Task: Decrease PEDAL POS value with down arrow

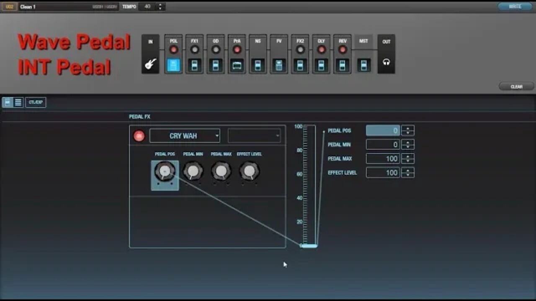Action: point(408,133)
